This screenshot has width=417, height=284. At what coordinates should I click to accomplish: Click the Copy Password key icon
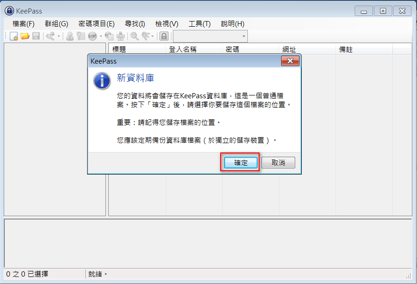[81, 36]
